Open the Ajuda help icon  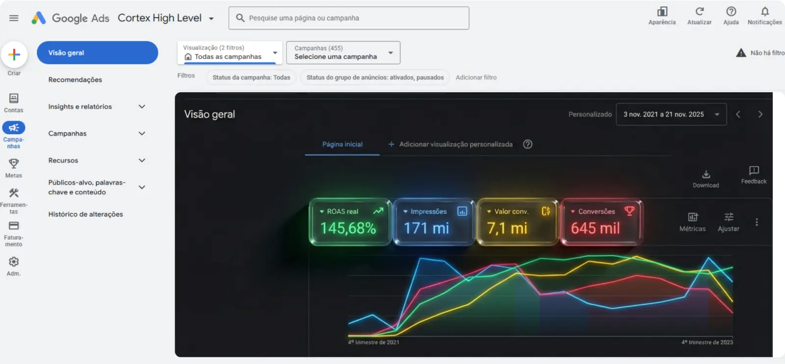pyautogui.click(x=731, y=11)
